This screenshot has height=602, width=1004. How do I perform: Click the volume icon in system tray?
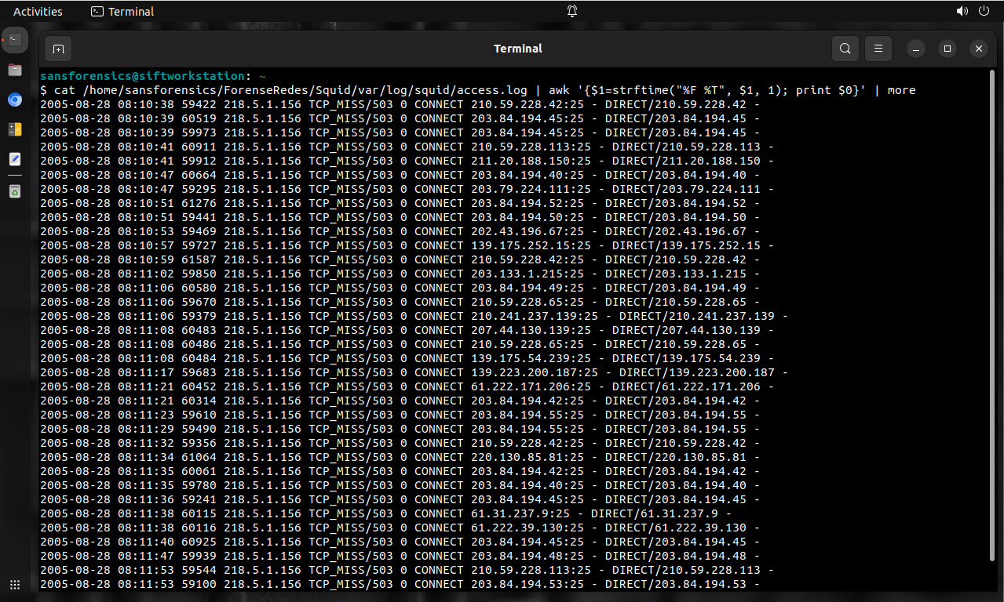coord(962,11)
